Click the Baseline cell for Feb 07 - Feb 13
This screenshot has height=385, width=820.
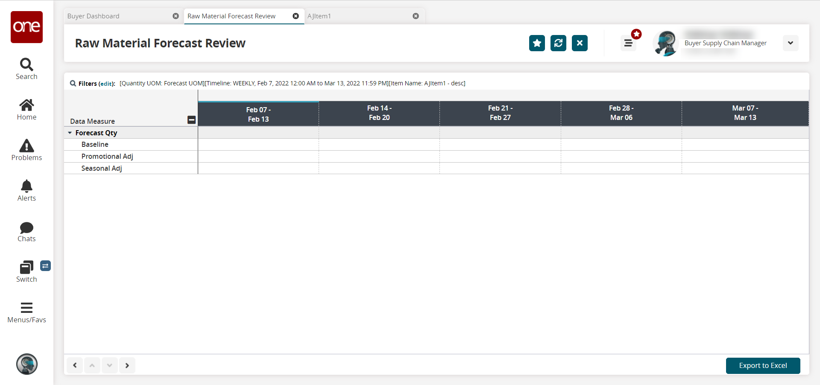coord(258,145)
